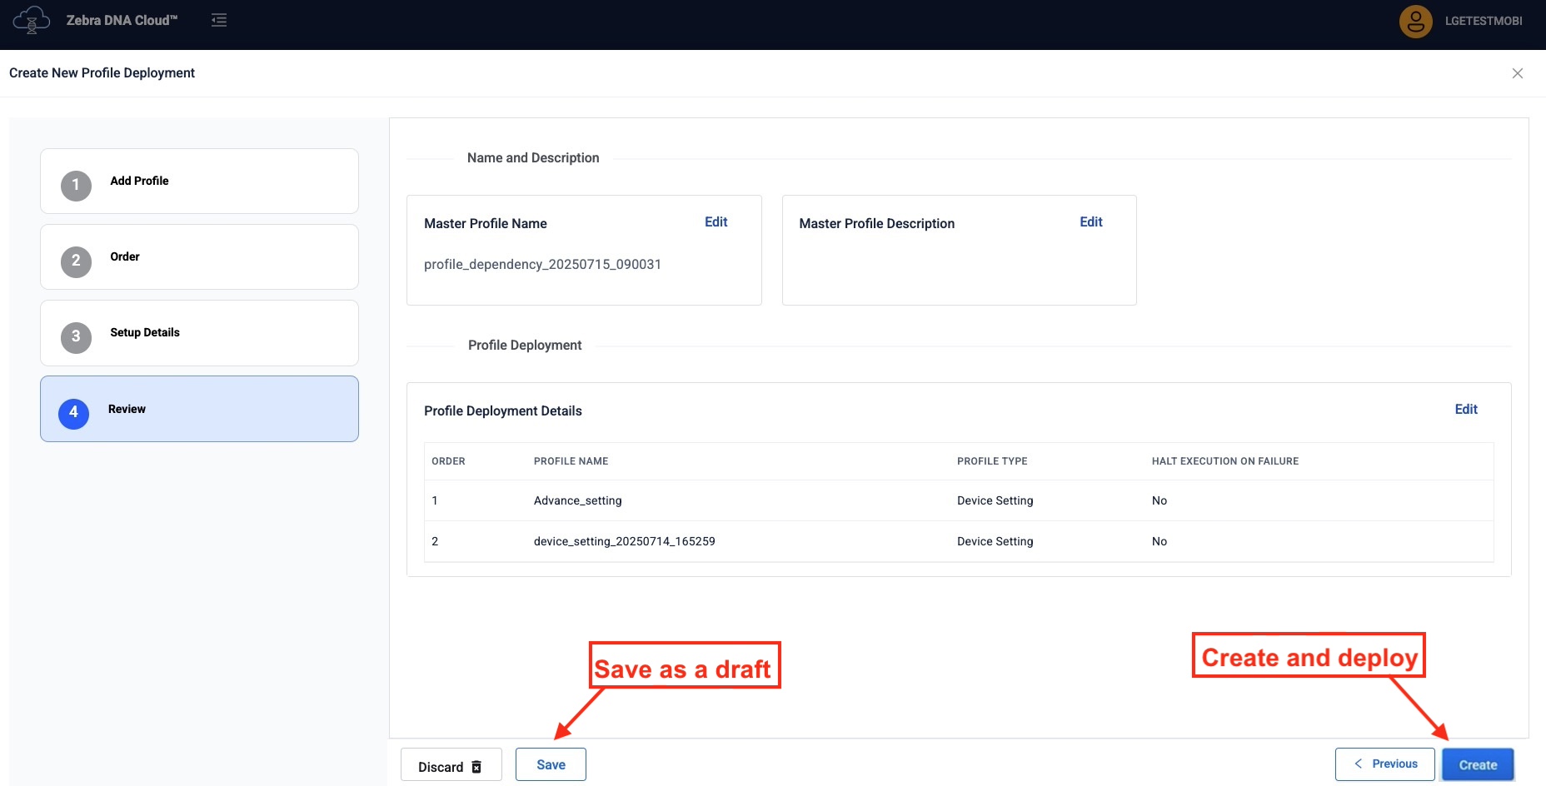Edit the Master Profile Name
The width and height of the screenshot is (1546, 786).
[716, 222]
